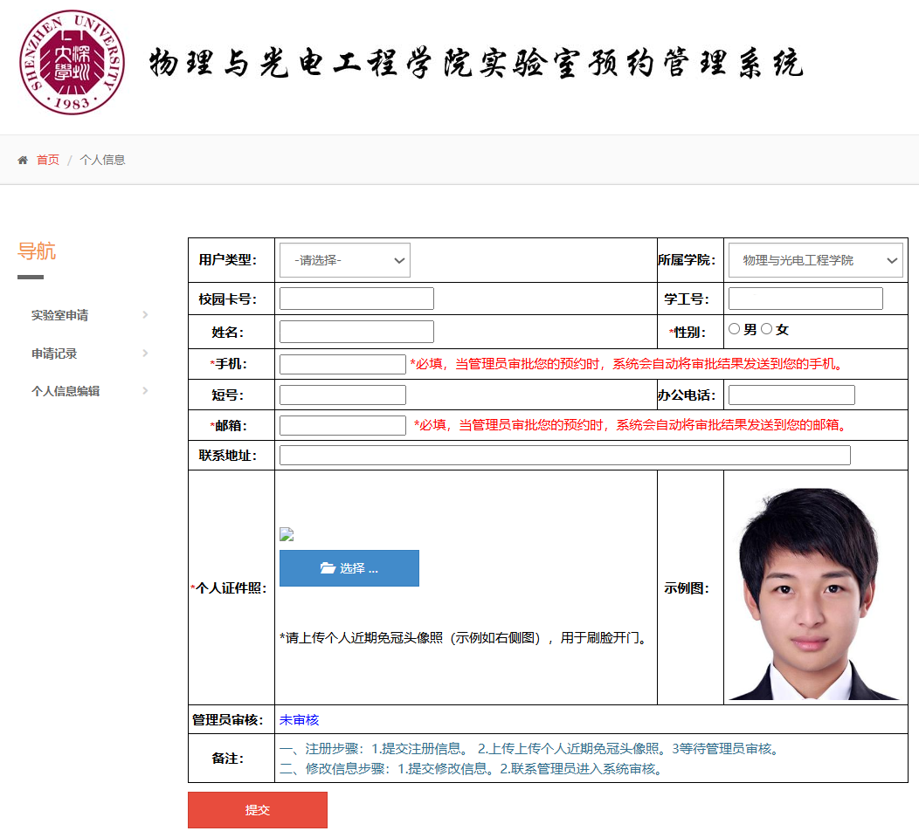Open 申请记录 in navigation
The height and width of the screenshot is (831, 919).
tap(54, 354)
